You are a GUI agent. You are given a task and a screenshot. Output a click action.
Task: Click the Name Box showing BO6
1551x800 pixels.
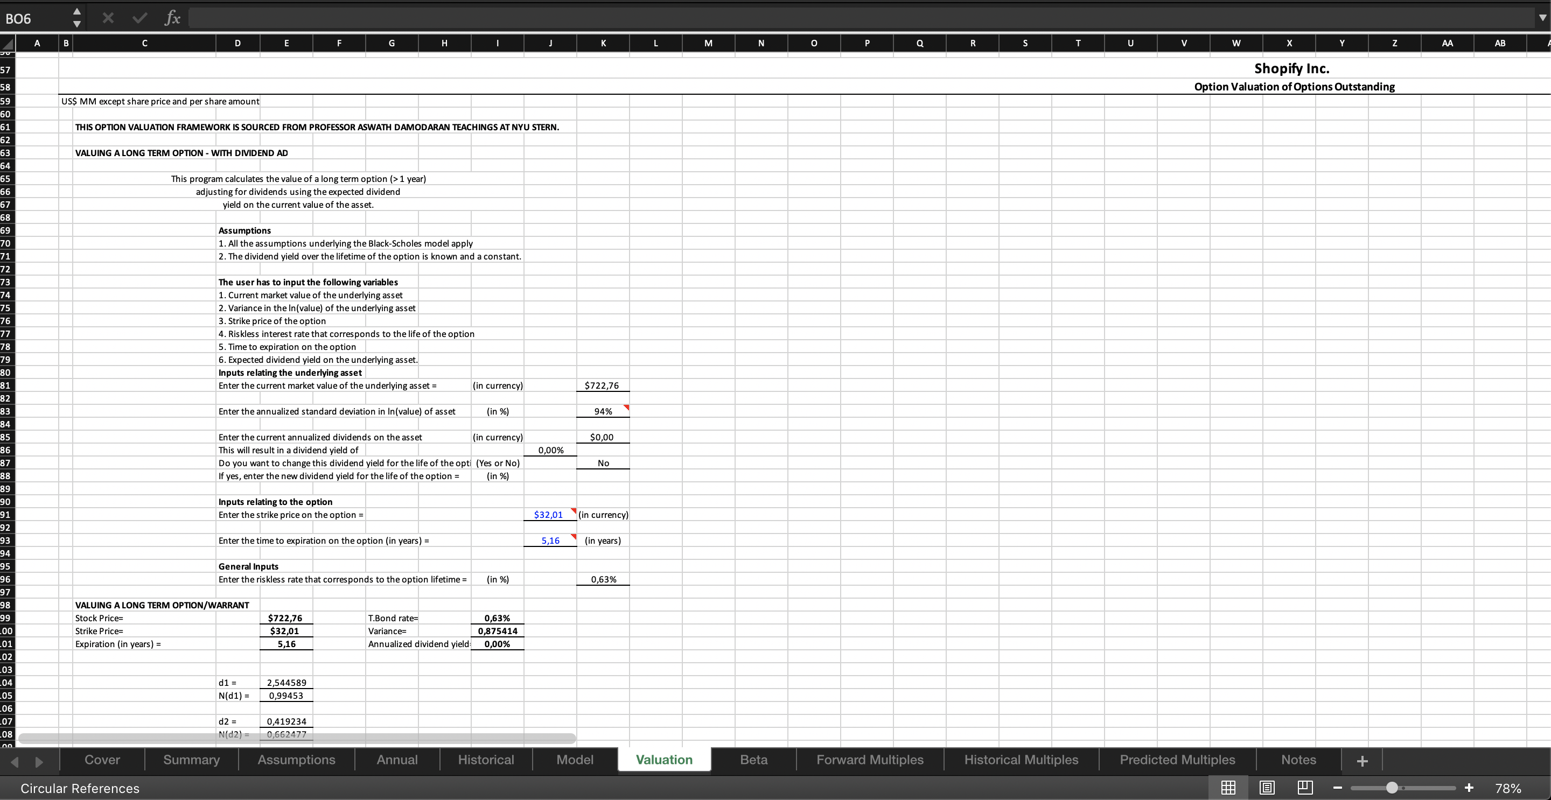36,19
